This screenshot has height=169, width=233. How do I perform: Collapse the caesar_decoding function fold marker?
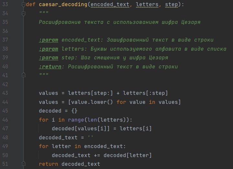click(x=23, y=5)
